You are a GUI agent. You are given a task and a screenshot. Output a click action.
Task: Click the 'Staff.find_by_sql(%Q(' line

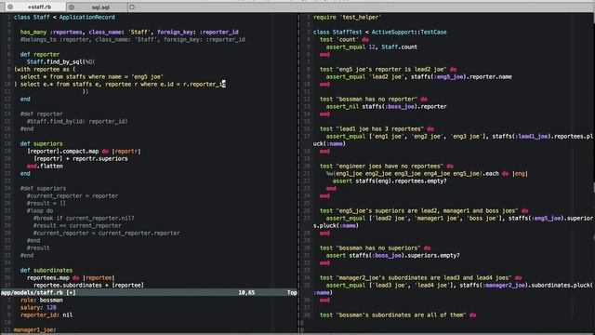60,61
